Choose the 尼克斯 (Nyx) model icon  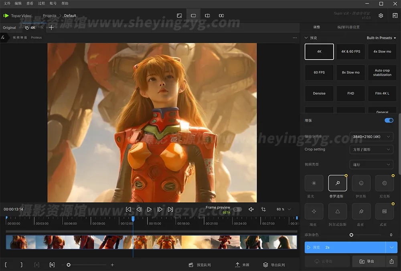coord(385,183)
